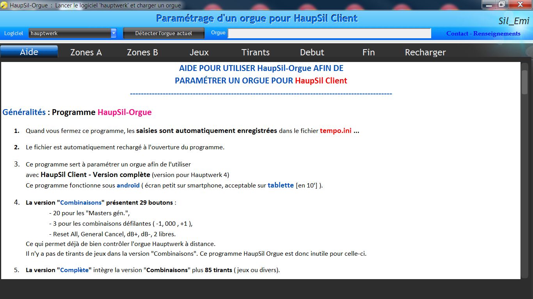Click the blue Combinaisons word in item 4
The image size is (533, 299).
click(81, 203)
